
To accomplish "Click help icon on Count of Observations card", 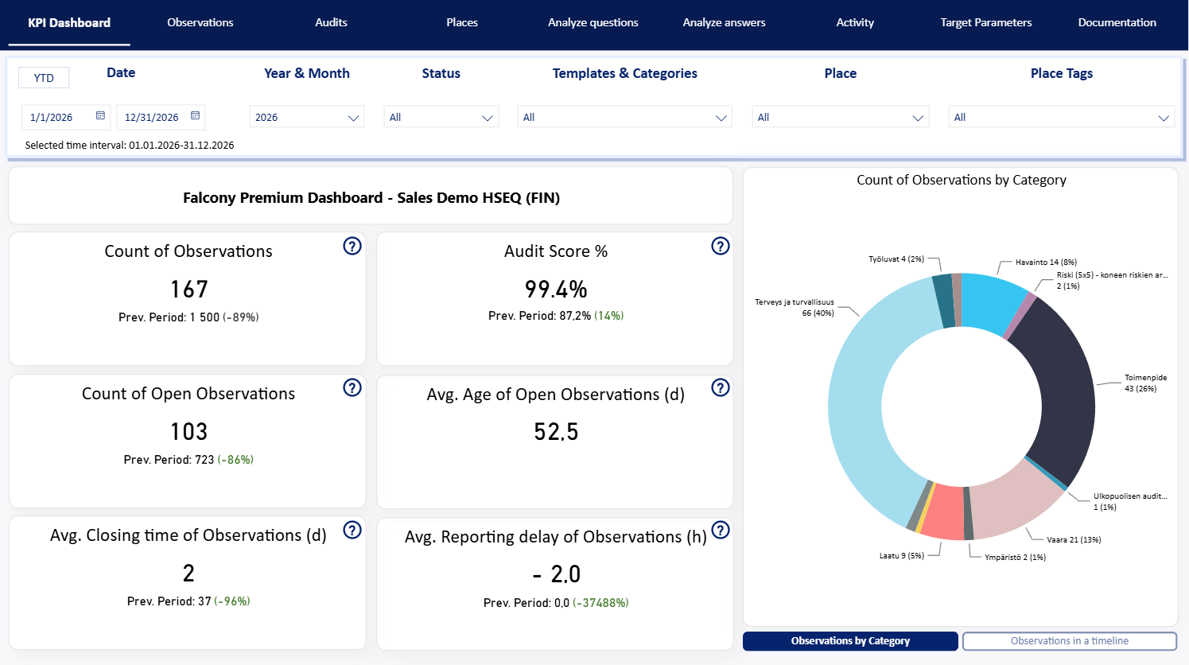I will (x=352, y=246).
